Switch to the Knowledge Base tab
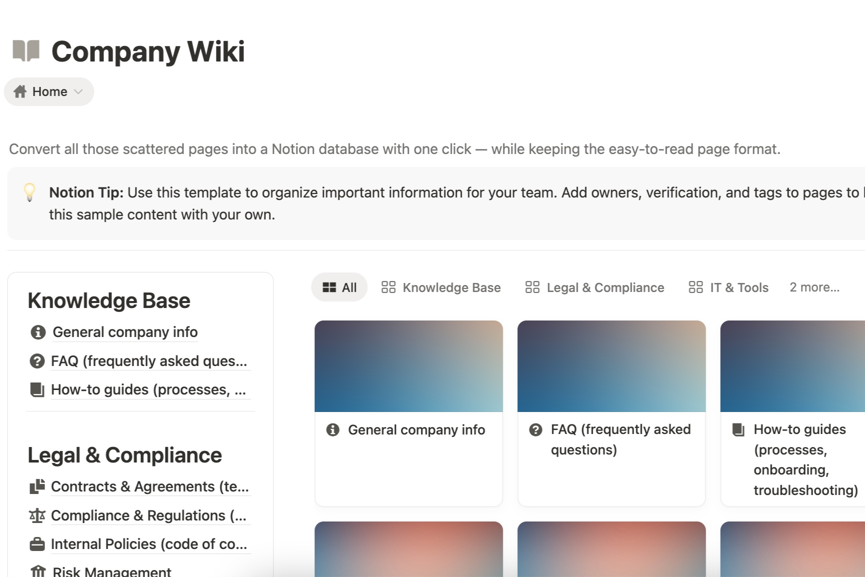 (x=441, y=287)
